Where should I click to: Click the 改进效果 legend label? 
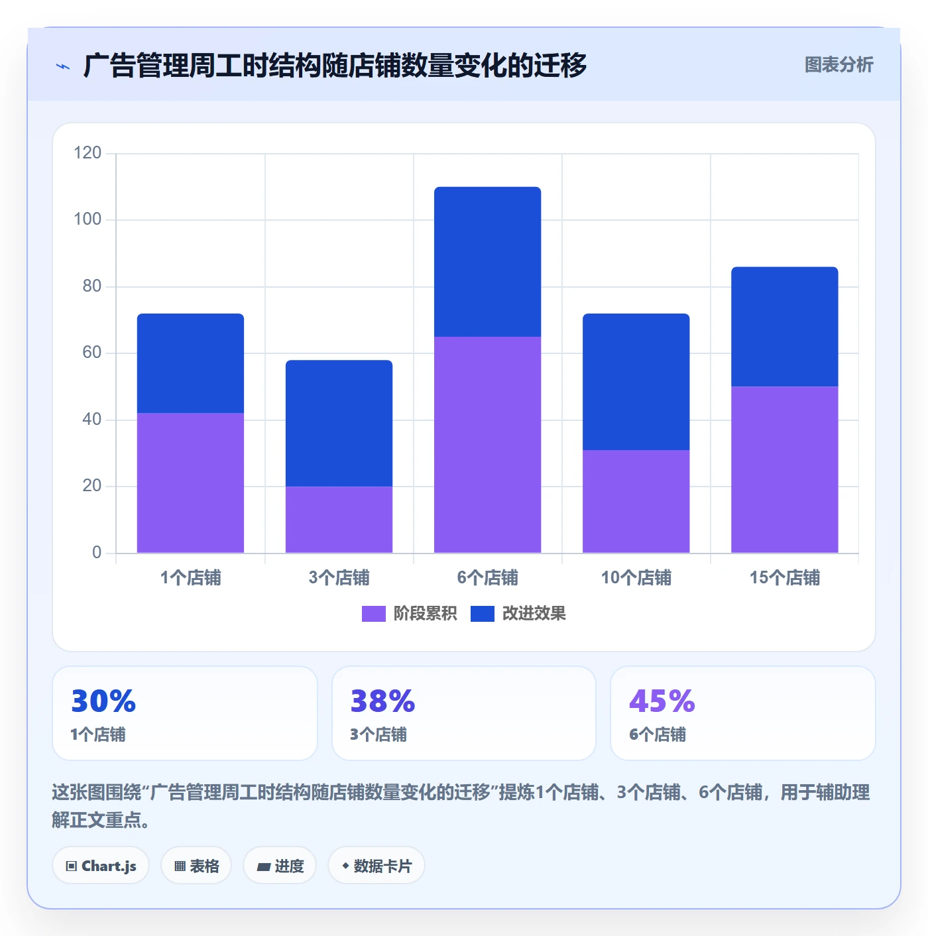[534, 614]
